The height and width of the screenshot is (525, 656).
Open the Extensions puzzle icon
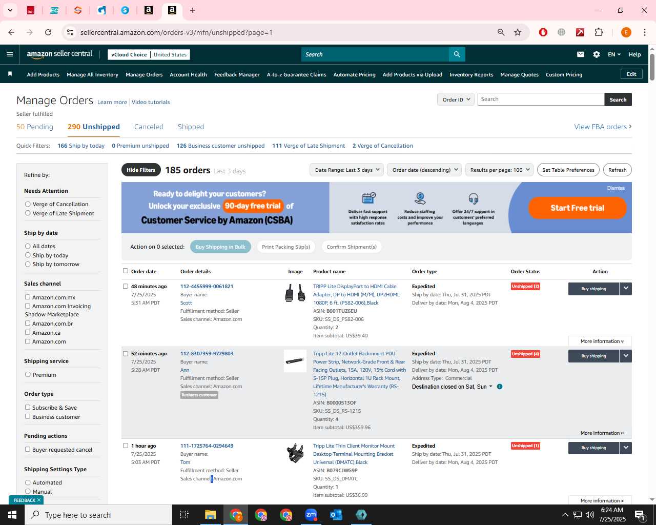point(599,32)
